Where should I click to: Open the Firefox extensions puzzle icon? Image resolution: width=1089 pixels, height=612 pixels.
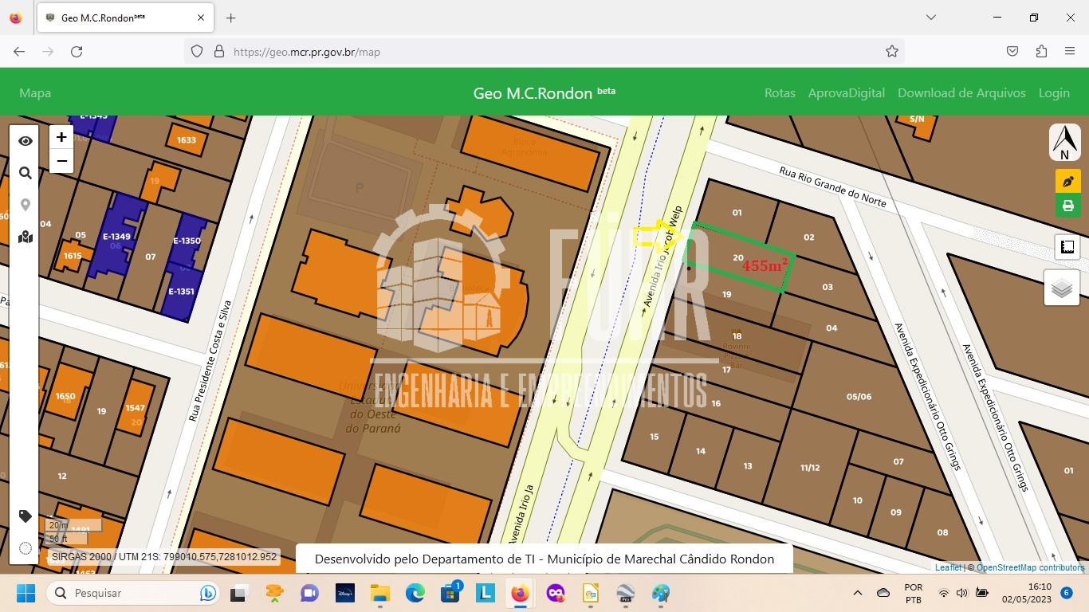[x=1041, y=52]
